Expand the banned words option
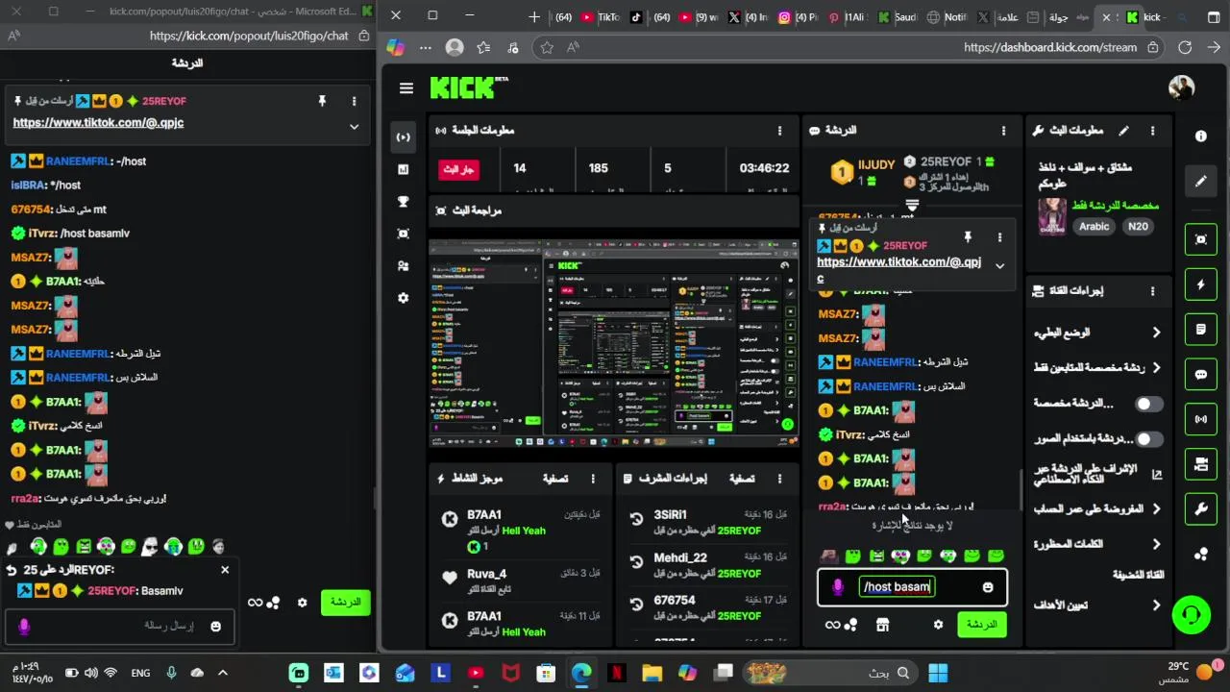 pos(1156,544)
